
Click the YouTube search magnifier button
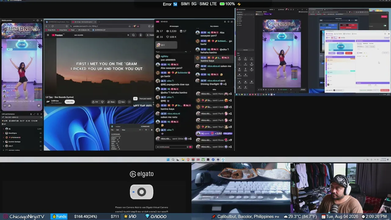point(133,35)
